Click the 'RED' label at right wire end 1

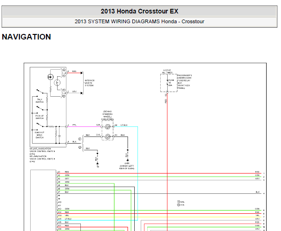(257, 172)
